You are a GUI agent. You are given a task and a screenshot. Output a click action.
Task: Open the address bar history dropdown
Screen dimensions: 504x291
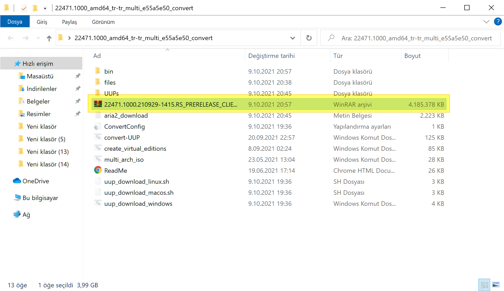point(293,38)
